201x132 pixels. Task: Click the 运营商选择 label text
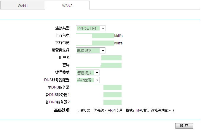pos(61,50)
